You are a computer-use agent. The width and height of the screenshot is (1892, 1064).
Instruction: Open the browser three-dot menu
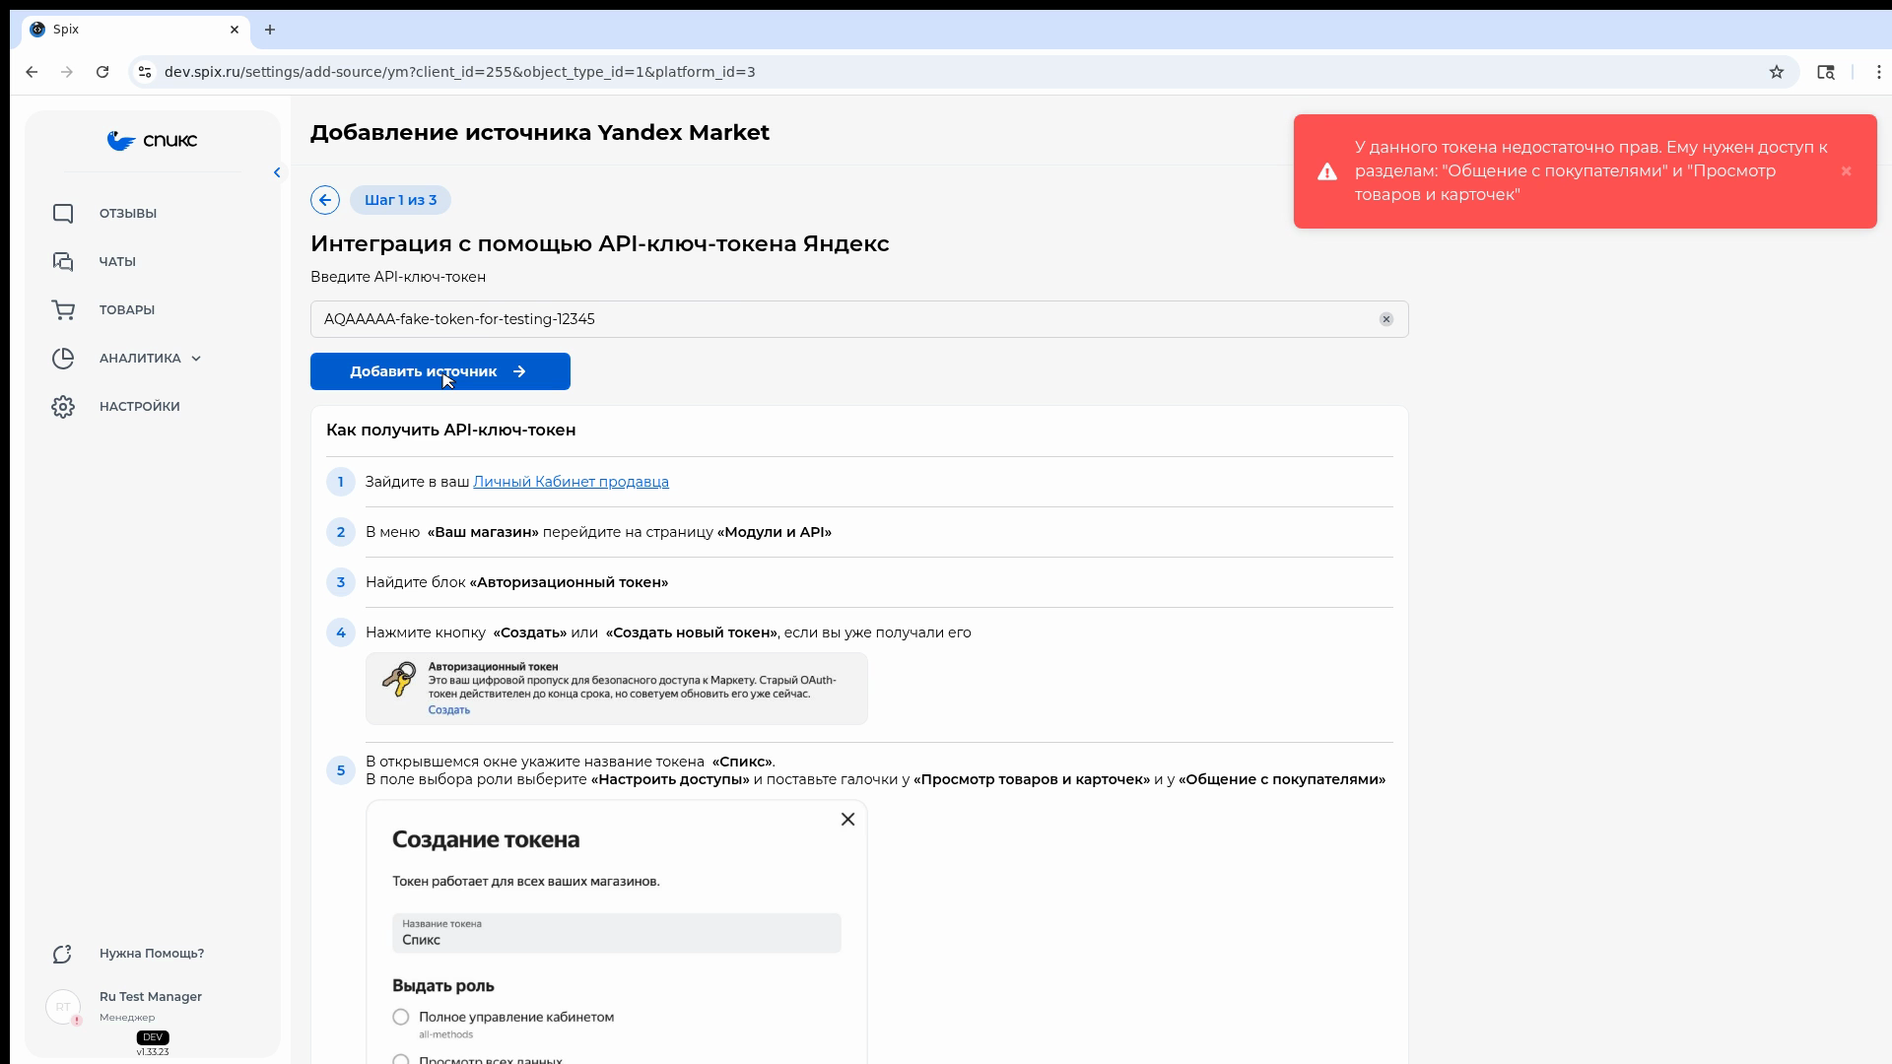coord(1879,72)
